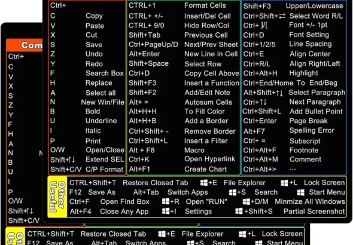The width and height of the screenshot is (353, 245).
Task: Click the Windows logo next to Start Menu
Action: tap(301, 192)
